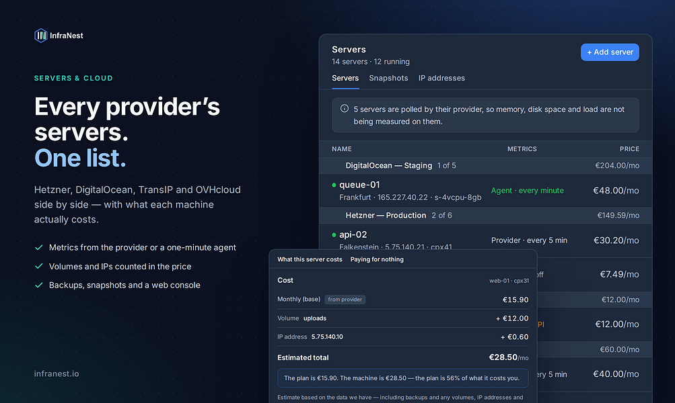Viewport: 675px width, 403px height.
Task: Sort by the METRICS column header
Action: (522, 149)
